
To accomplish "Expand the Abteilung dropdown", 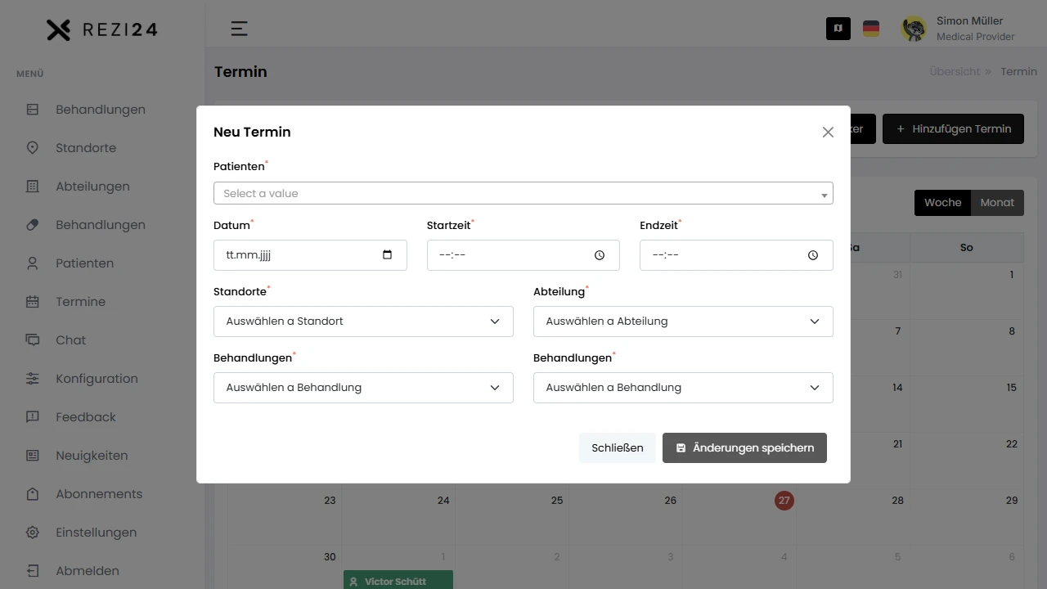I will pos(683,321).
